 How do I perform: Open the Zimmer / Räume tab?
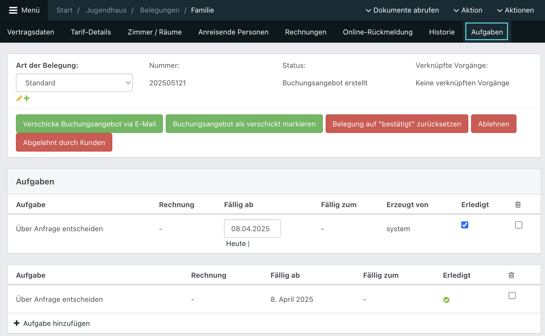click(x=155, y=32)
